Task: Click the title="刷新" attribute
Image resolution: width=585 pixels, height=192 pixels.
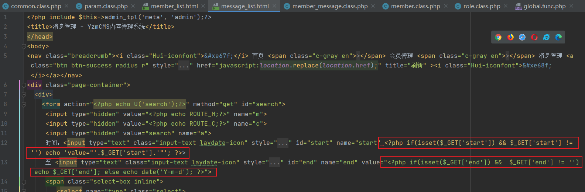Action: coord(406,66)
